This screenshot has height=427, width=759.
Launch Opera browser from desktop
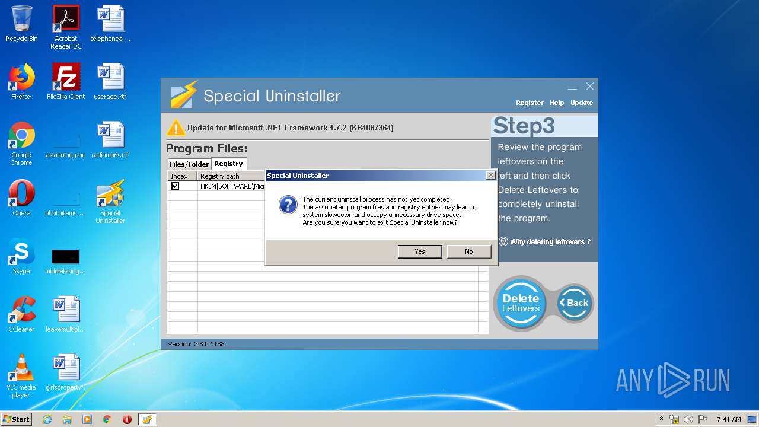(21, 199)
